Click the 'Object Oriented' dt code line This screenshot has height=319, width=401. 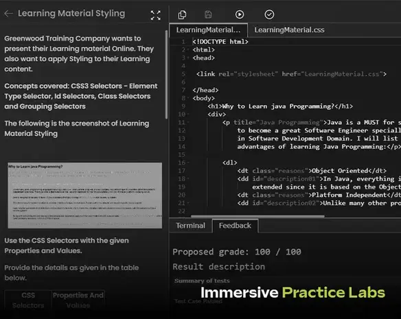[x=312, y=171]
